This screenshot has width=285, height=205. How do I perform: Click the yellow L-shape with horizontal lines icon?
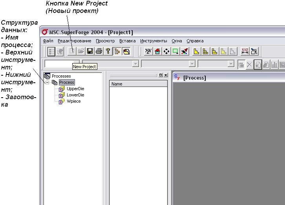tap(214, 51)
